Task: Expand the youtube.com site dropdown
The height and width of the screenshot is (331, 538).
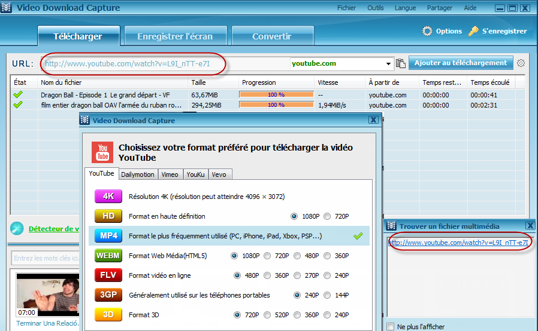Action: [388, 64]
